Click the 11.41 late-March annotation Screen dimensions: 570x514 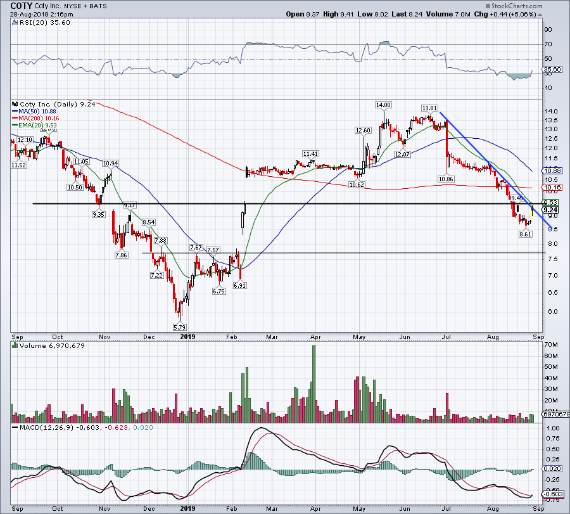click(x=310, y=154)
